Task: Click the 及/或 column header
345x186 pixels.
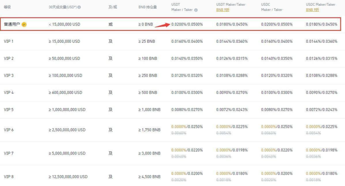Action: click(112, 7)
